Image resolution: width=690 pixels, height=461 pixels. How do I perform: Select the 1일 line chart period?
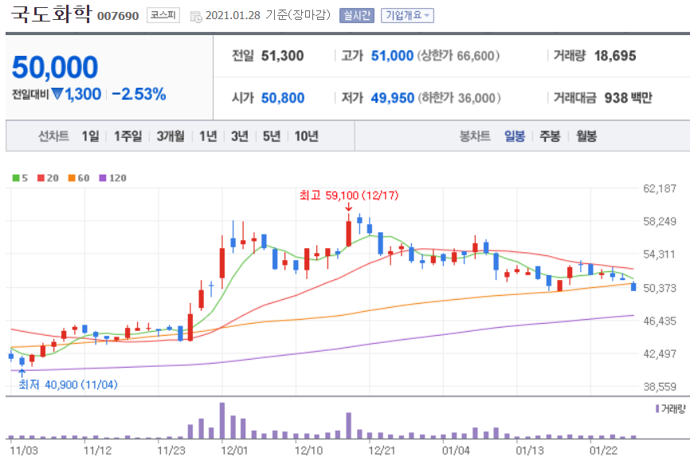point(90,136)
